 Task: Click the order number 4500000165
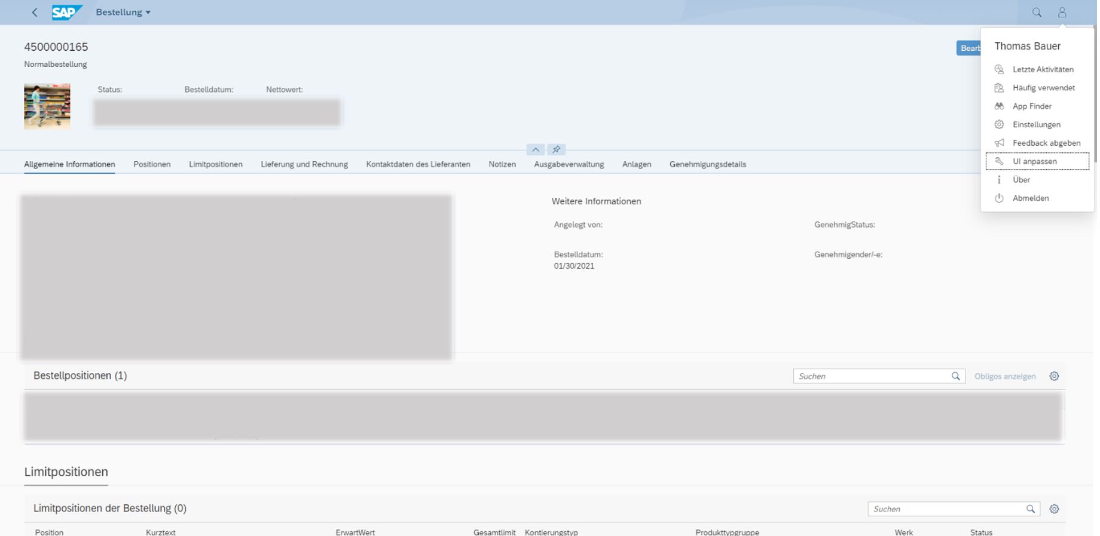pyautogui.click(x=56, y=47)
